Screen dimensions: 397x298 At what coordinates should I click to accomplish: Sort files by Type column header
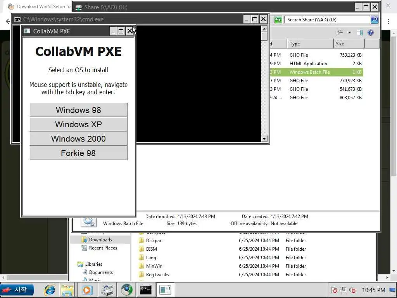(310, 44)
